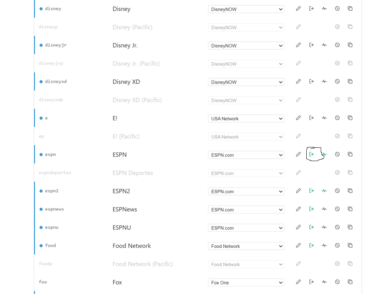Click the Food Network channel name
Viewport: 374px width, 294px height.
[132, 246]
